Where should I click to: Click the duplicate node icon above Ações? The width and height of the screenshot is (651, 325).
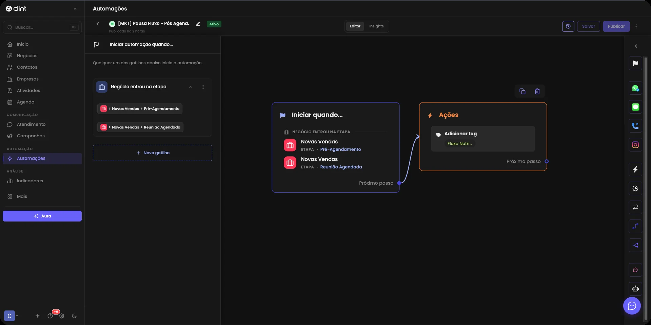522,91
